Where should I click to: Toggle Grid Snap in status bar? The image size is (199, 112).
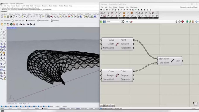(62, 108)
